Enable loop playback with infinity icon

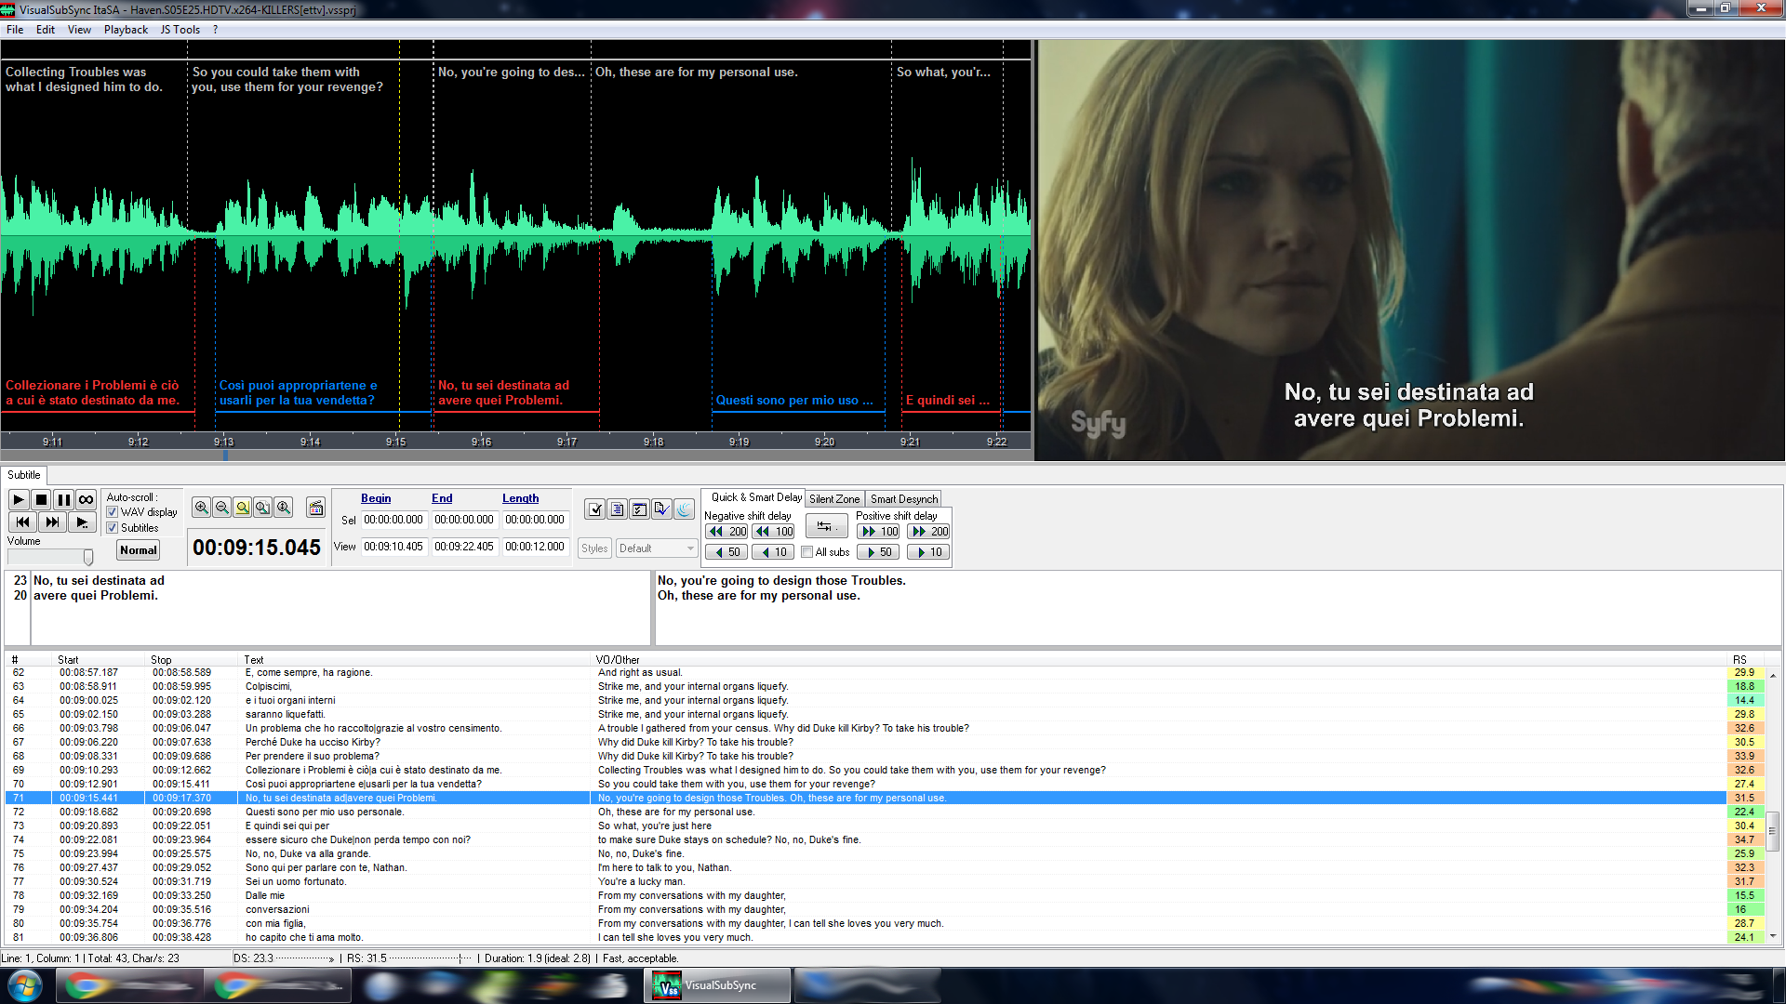[x=86, y=500]
